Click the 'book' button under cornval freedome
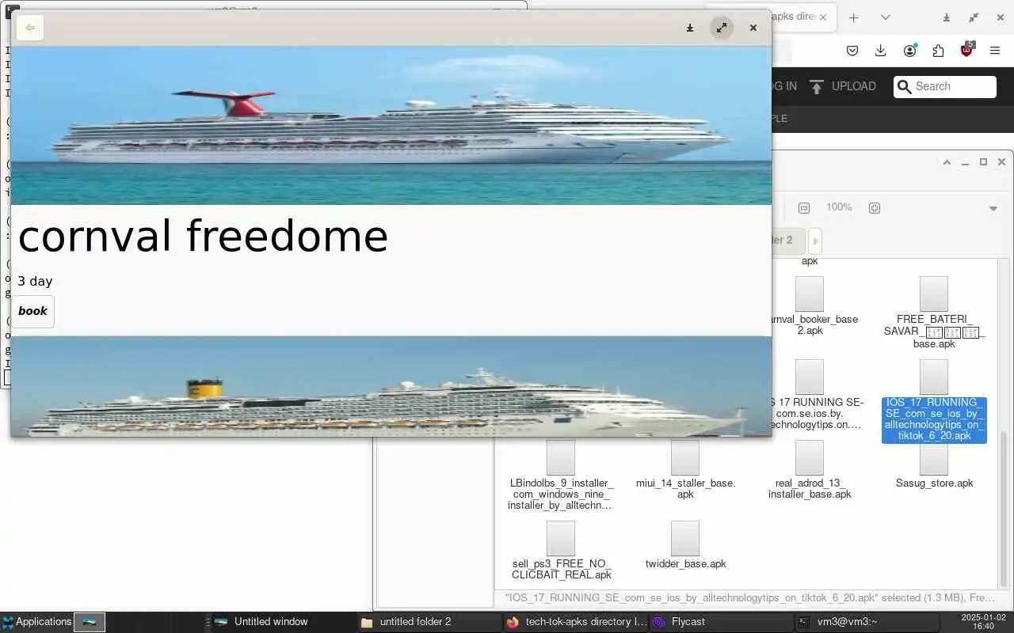The width and height of the screenshot is (1014, 633). [32, 311]
